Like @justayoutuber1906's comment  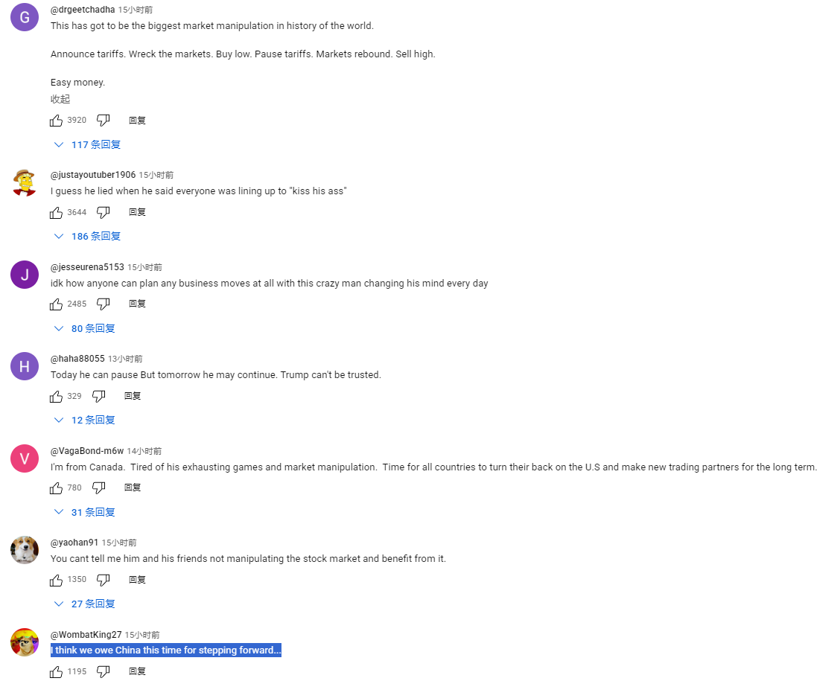coord(57,213)
